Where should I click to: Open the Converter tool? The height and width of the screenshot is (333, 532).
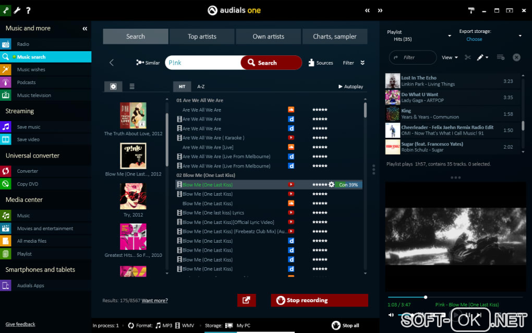(x=45, y=171)
